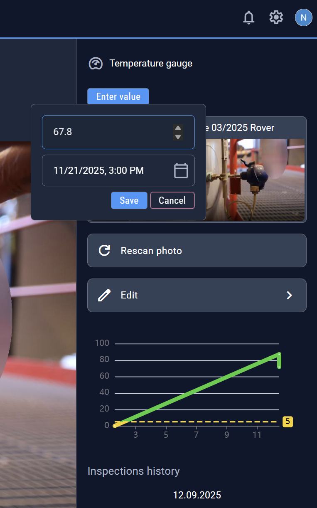Image resolution: width=317 pixels, height=508 pixels.
Task: Click the Enter value button
Action: (x=118, y=96)
